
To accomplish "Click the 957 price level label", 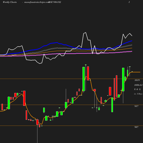I will 136,106.
